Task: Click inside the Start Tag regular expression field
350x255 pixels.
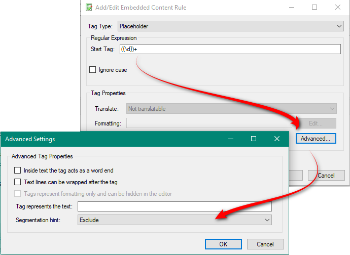Action: click(230, 49)
